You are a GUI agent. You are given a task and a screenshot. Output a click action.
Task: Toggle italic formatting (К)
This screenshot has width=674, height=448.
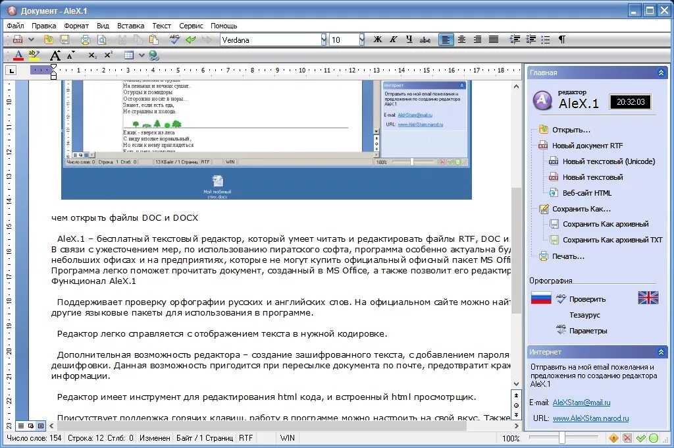coord(394,40)
